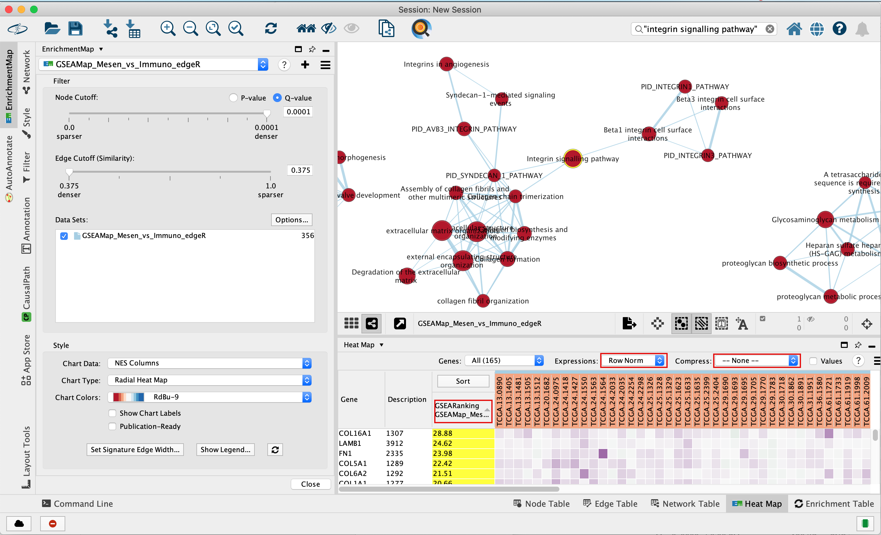Open the AutoAnnotate side tab
The width and height of the screenshot is (881, 535).
[x=9, y=168]
